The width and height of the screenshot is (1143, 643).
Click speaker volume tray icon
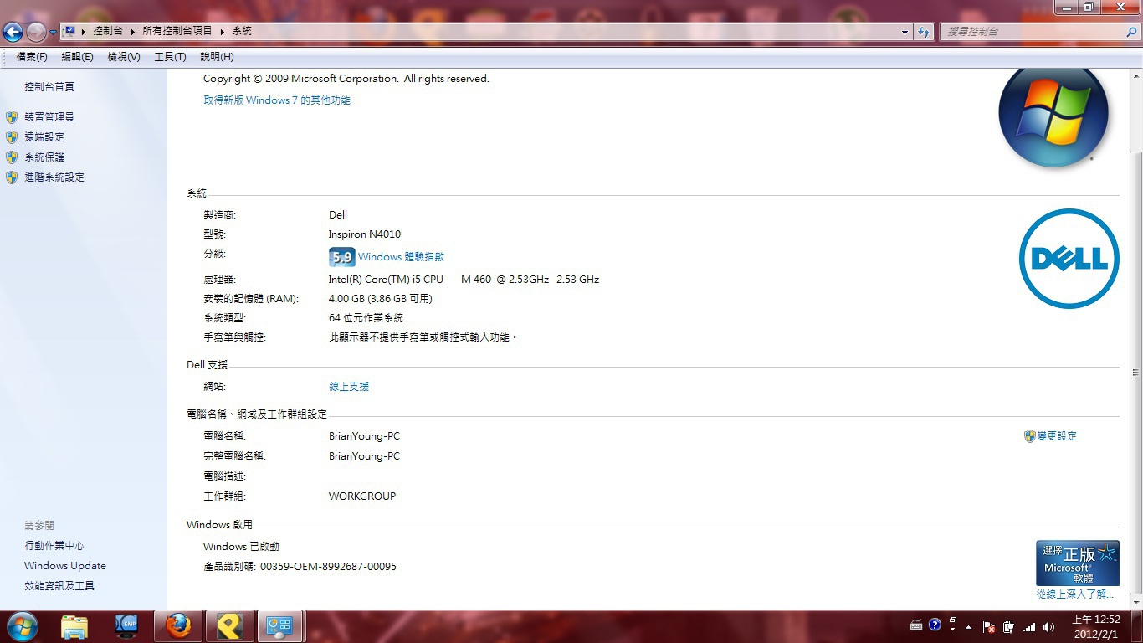tap(1049, 627)
